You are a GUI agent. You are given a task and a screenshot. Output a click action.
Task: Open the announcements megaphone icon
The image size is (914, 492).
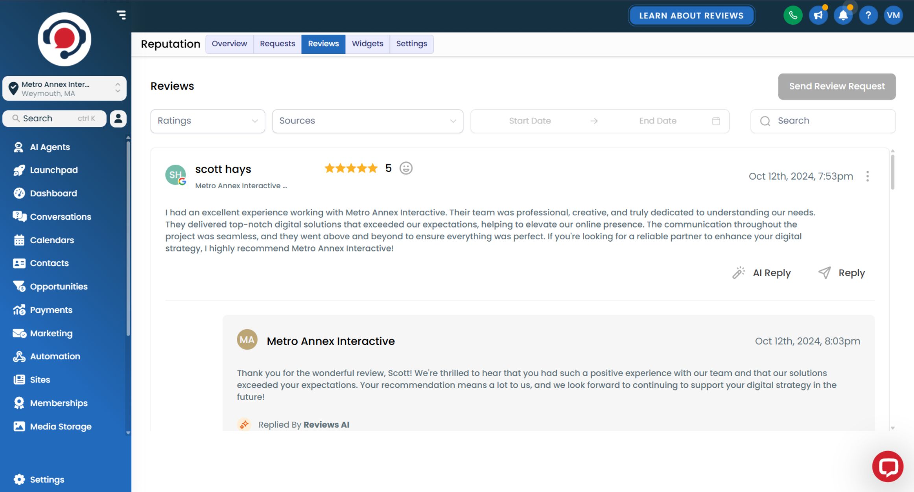[818, 16]
